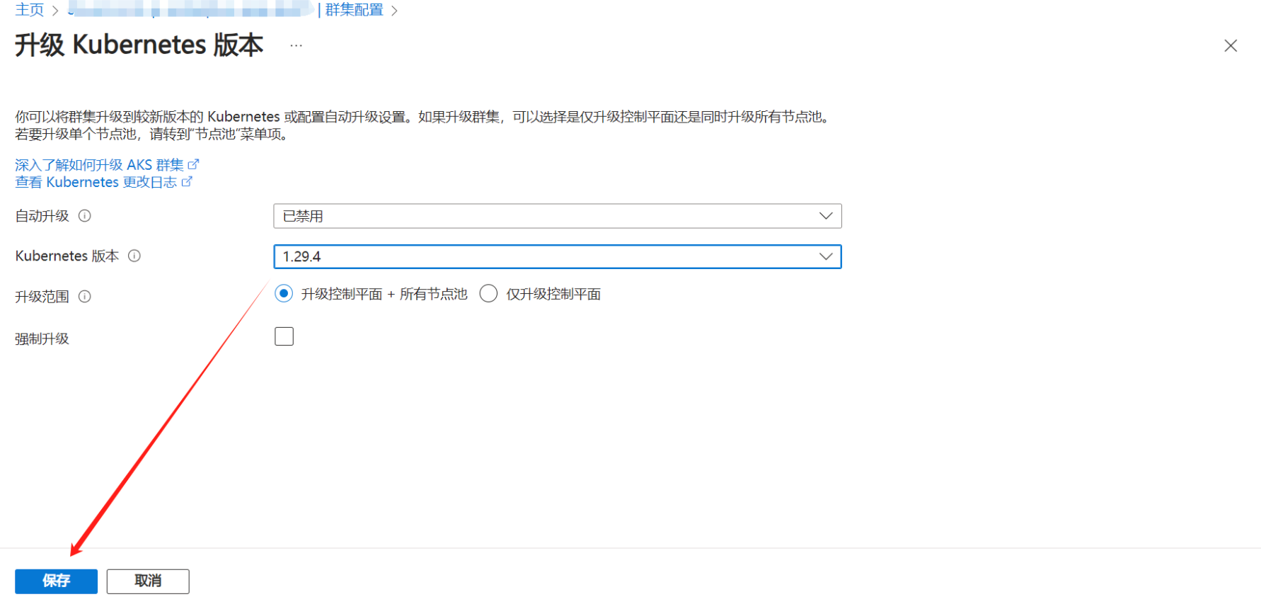Click the 升级 Kubernetes 版本 page title
Viewport: 1261px width, 609px height.
click(139, 45)
